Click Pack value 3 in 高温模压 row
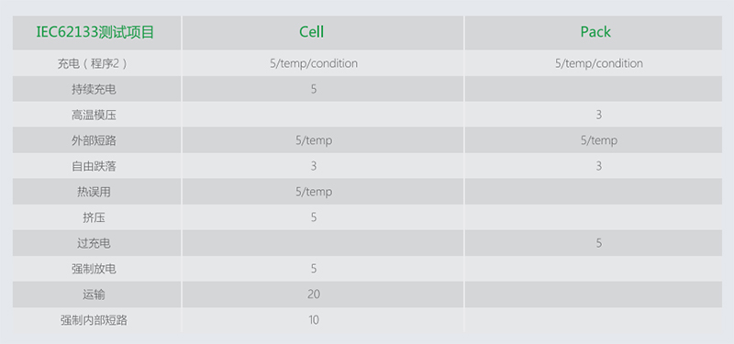This screenshot has width=734, height=344. click(599, 115)
